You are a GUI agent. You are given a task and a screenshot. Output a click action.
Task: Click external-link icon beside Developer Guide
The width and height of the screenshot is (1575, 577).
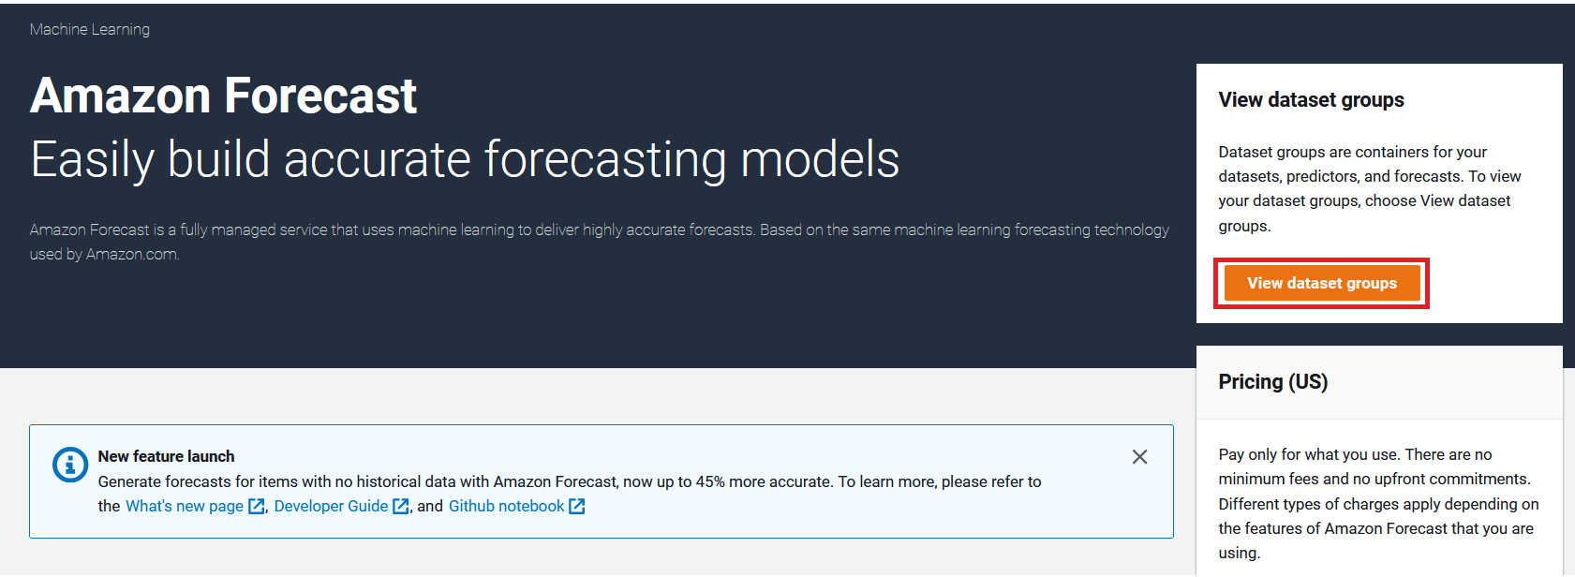click(x=401, y=507)
